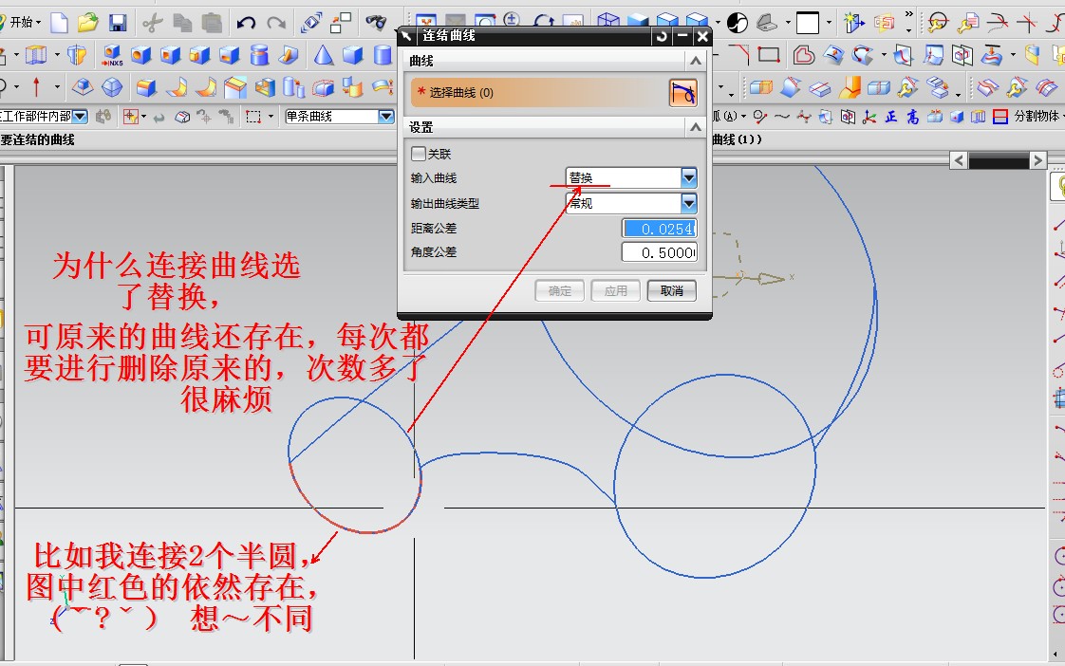This screenshot has width=1065, height=666.
Task: Collapse the 设置 section
Action: click(x=696, y=127)
